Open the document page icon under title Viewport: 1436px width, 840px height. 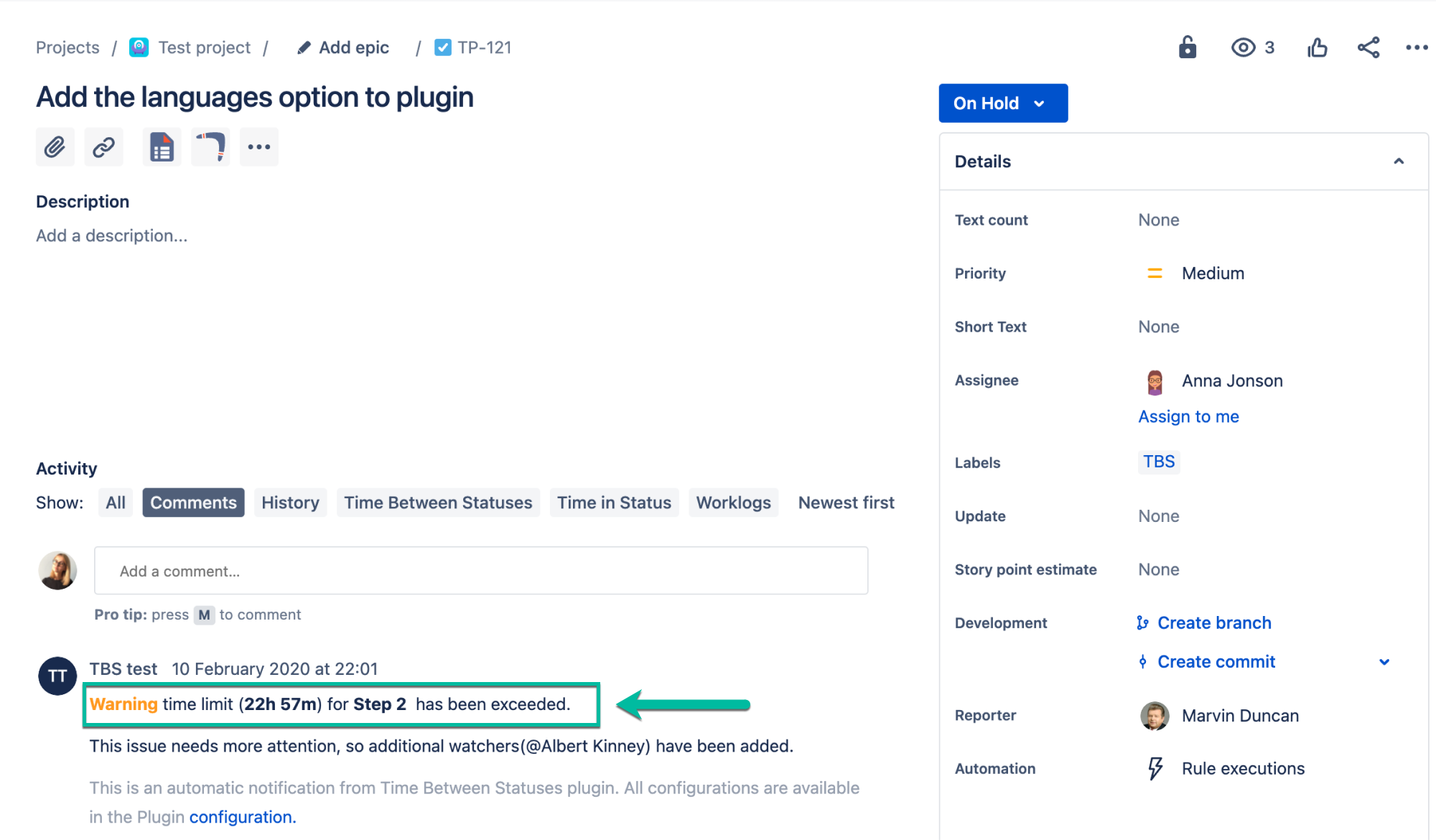click(162, 147)
